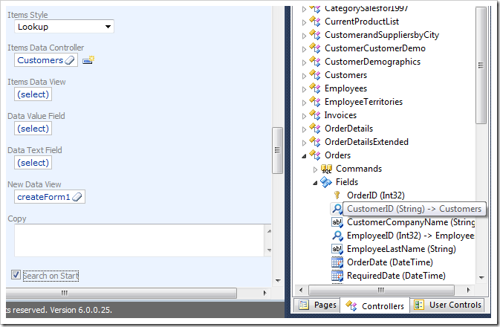
Task: Select the EmployeeLastName (String) field
Action: pos(401,249)
